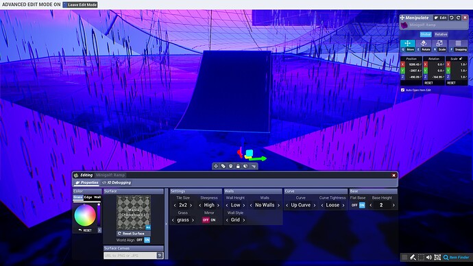The width and height of the screenshot is (473, 266).
Task: Set World Align to OFF
Action: (139, 240)
